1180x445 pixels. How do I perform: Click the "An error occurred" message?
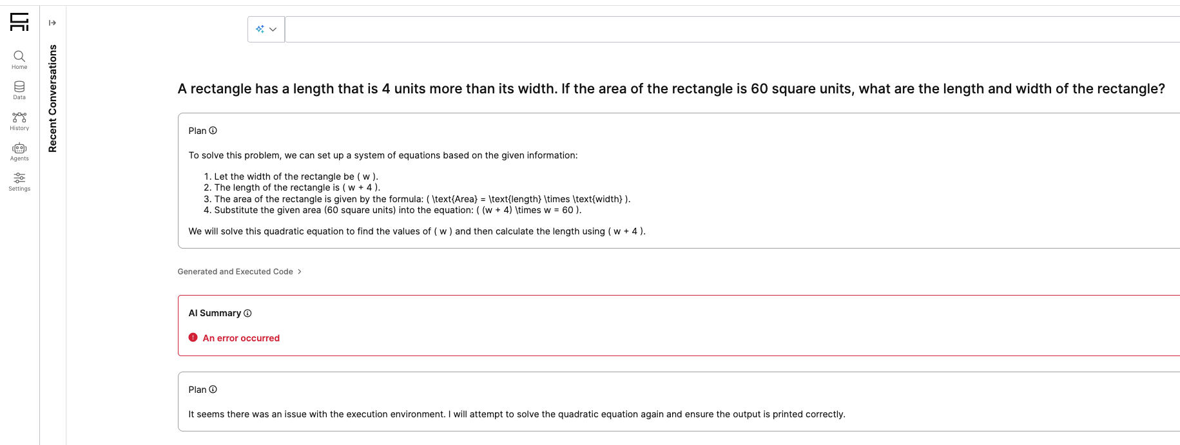[241, 338]
